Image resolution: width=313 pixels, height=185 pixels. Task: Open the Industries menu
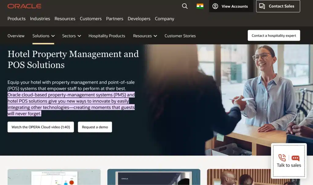click(x=40, y=19)
